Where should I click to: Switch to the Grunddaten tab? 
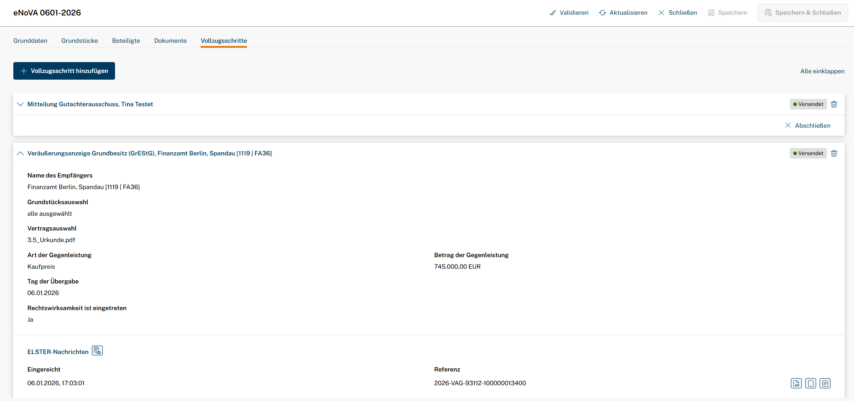click(30, 41)
